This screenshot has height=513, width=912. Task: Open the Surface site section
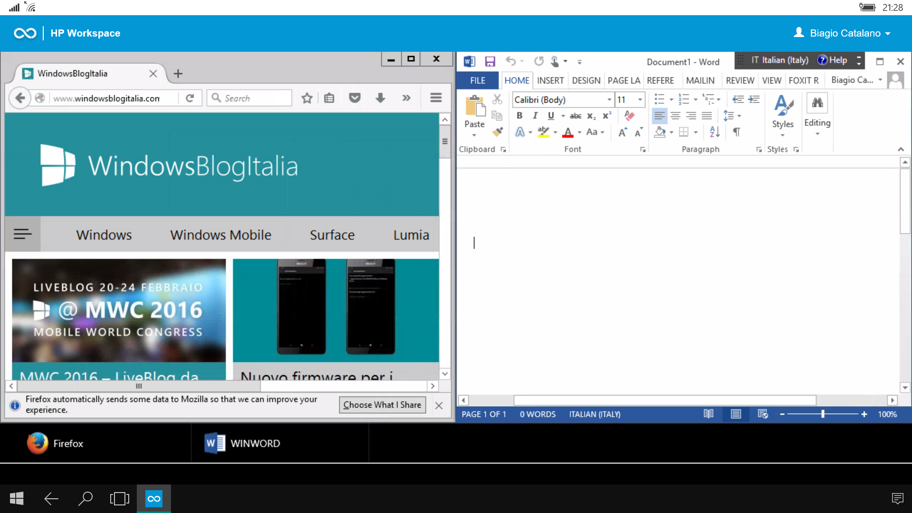pyautogui.click(x=332, y=235)
